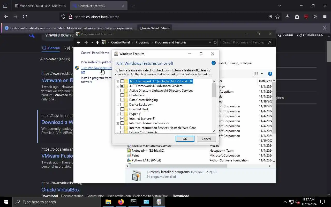The height and width of the screenshot is (207, 331).
Task: Open the terminal app in taskbar
Action: click(x=133, y=202)
